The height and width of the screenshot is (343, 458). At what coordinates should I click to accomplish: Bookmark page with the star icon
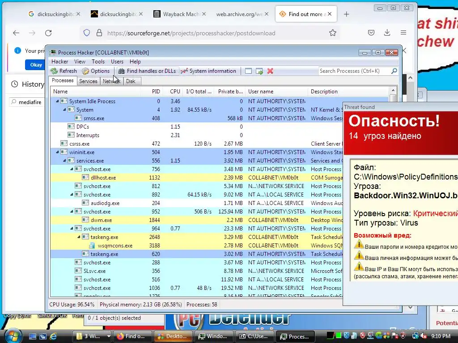click(x=333, y=33)
